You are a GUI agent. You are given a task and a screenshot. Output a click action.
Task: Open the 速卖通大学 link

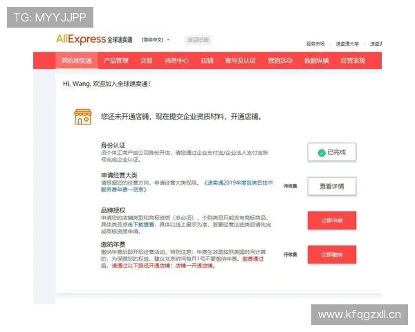pos(347,44)
